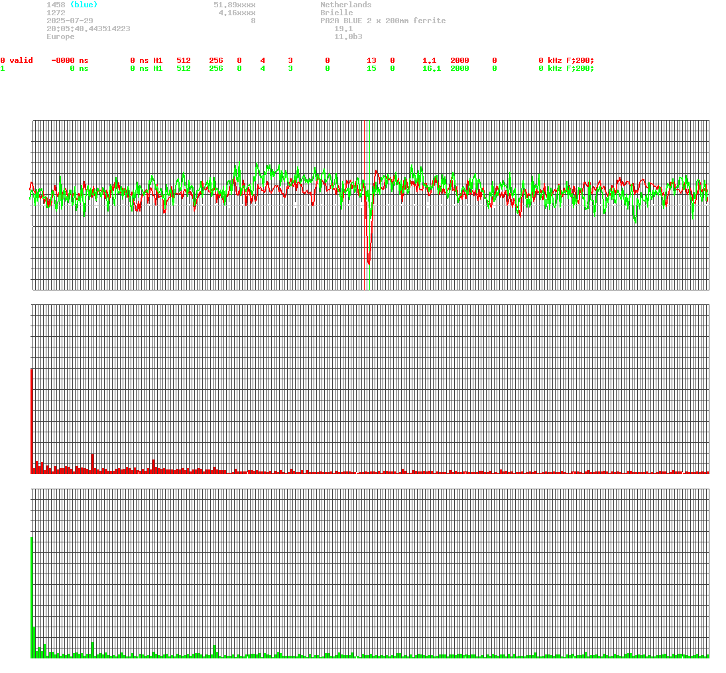
Task: Click the Antenna column header
Action: (583, 52)
